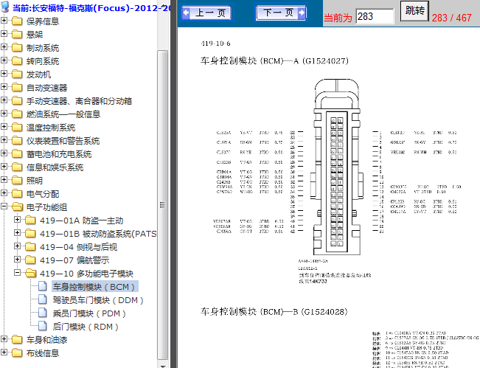Click the 车身控制模块 (BCM)—B heading
Image resolution: width=480 pixels, height=368 pixels.
coord(274,312)
